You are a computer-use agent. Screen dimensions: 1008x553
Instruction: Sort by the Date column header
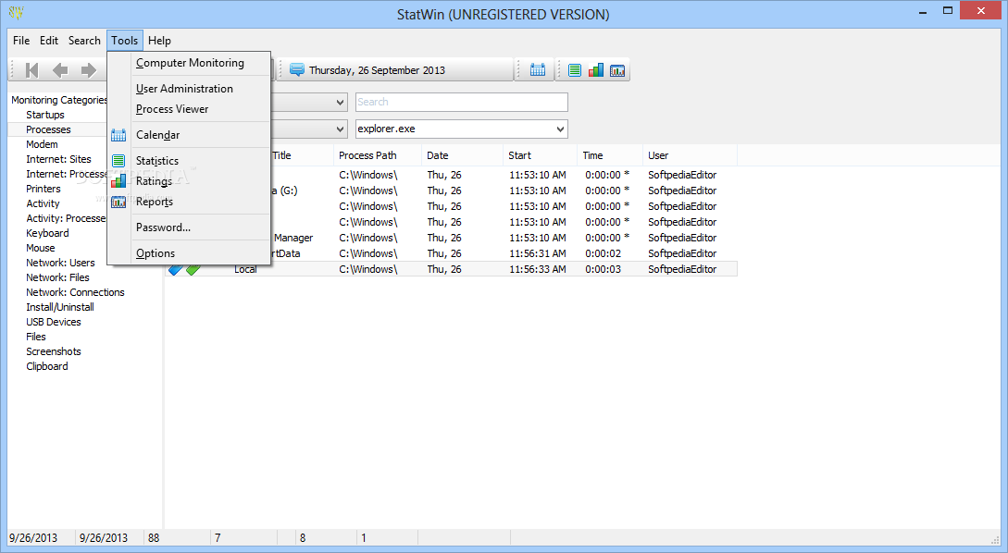point(462,155)
